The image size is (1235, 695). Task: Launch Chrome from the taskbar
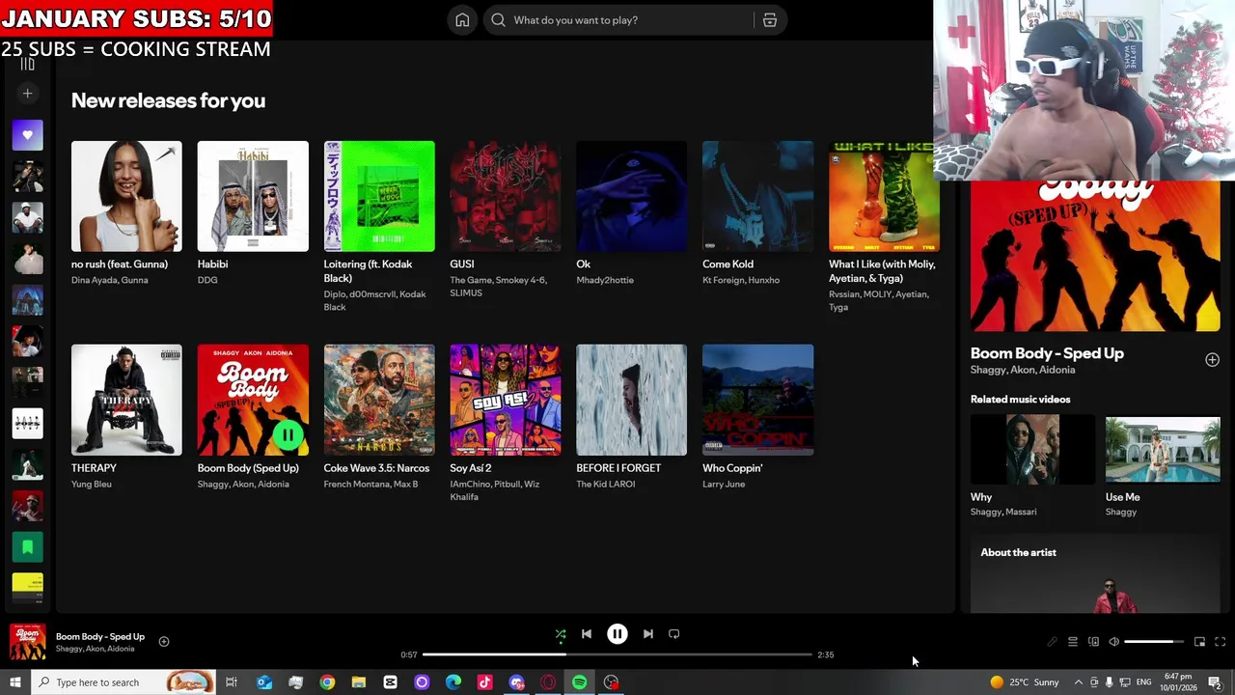[327, 682]
